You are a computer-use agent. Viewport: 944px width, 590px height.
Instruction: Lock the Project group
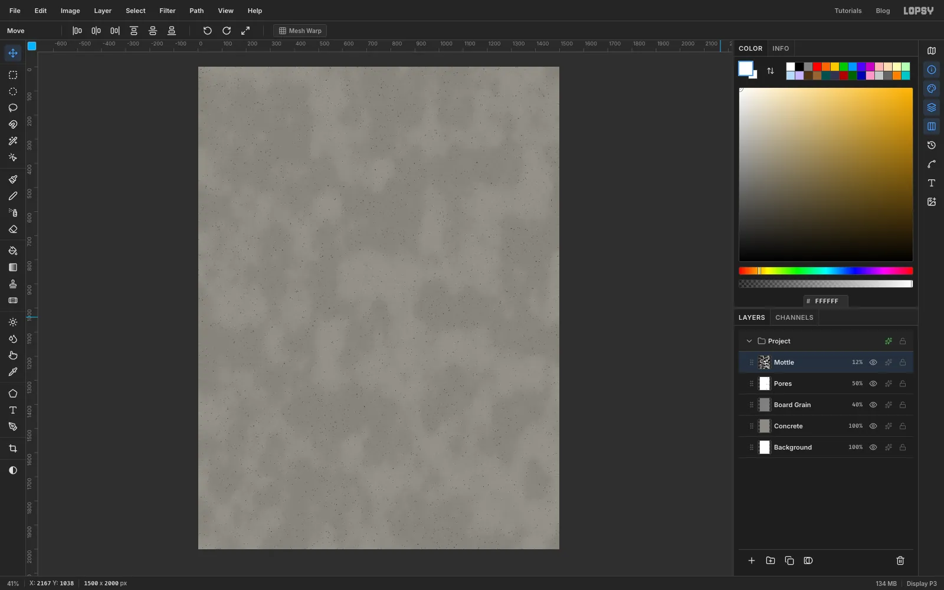coord(903,341)
